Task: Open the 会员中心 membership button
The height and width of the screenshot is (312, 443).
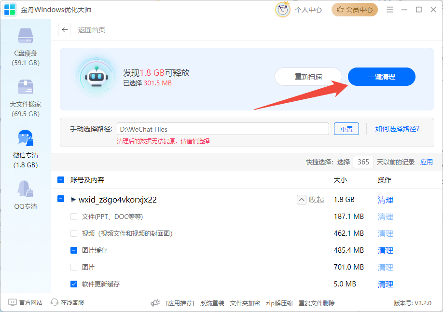Action: 355,10
